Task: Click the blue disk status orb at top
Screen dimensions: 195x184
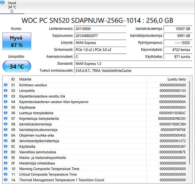Action: click(2, 2)
